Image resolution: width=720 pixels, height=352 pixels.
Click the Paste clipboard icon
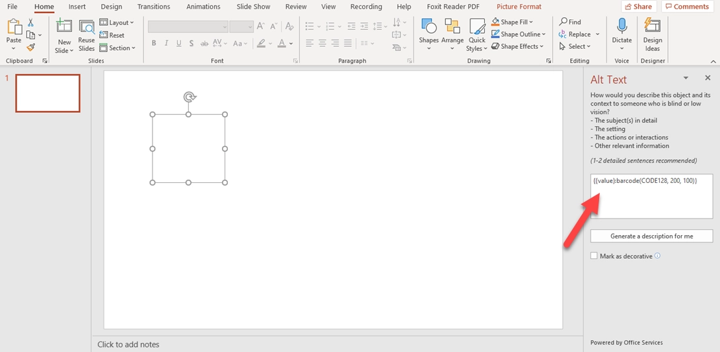tap(14, 26)
